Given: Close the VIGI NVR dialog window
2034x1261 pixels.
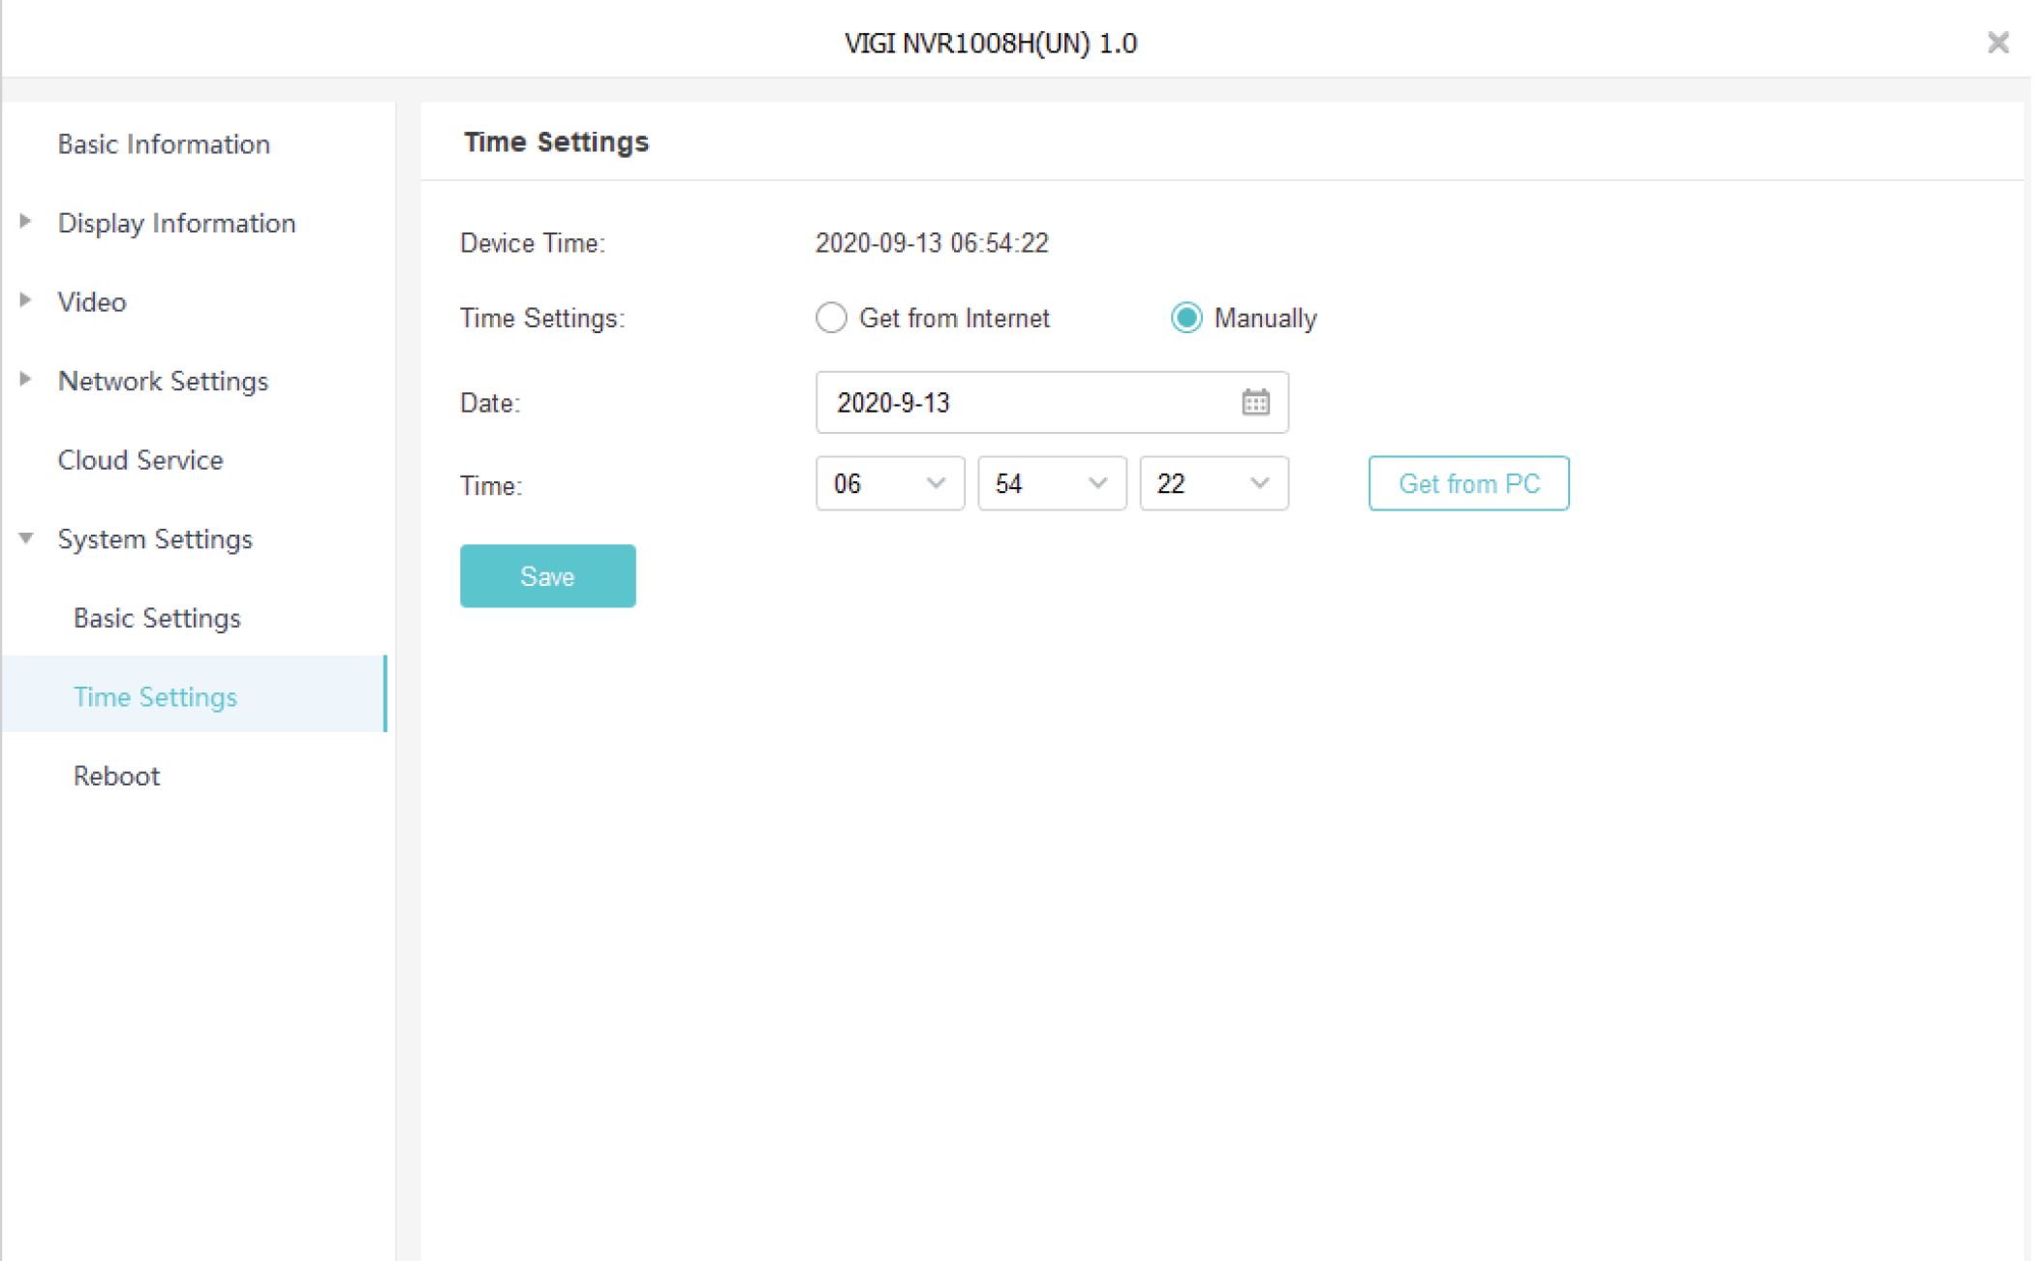Looking at the screenshot, I should (1997, 43).
